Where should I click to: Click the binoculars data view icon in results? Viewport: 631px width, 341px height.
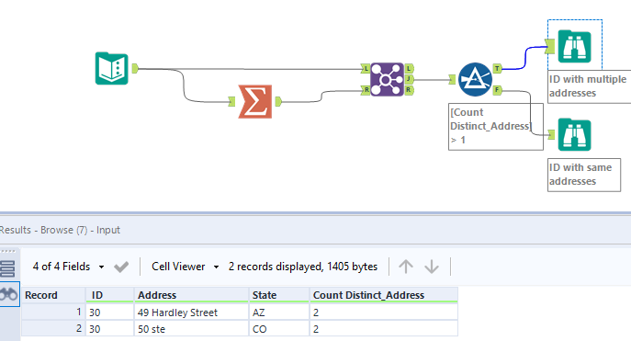coord(9,295)
